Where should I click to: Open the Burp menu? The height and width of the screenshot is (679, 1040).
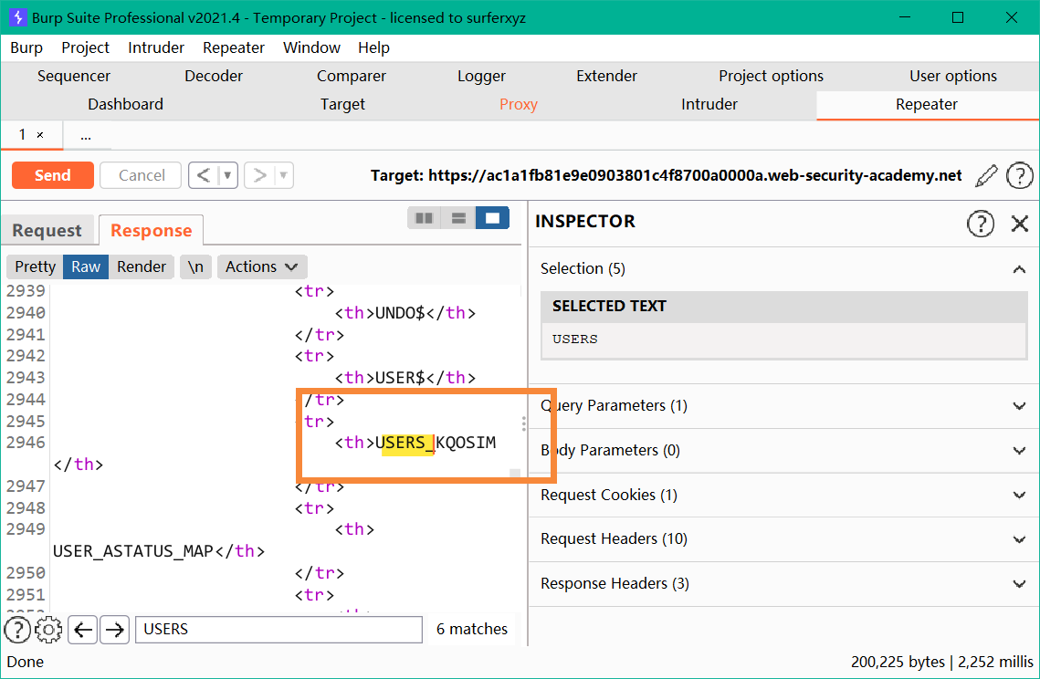(26, 47)
